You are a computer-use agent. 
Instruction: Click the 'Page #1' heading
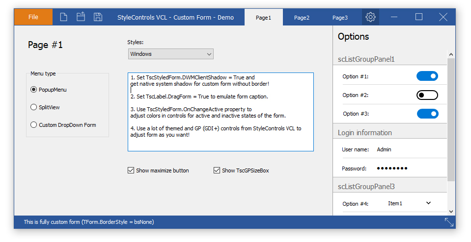coord(45,45)
